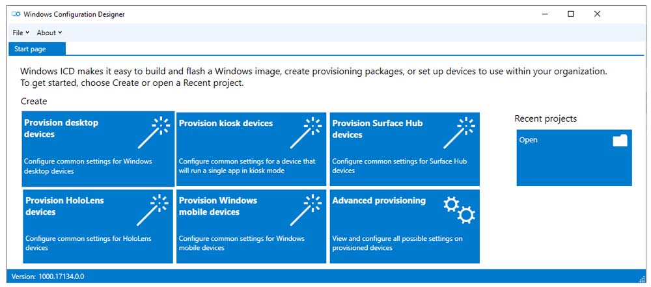
Task: Click the wand icon on Provision HoloLens devices tile
Action: pyautogui.click(x=152, y=209)
